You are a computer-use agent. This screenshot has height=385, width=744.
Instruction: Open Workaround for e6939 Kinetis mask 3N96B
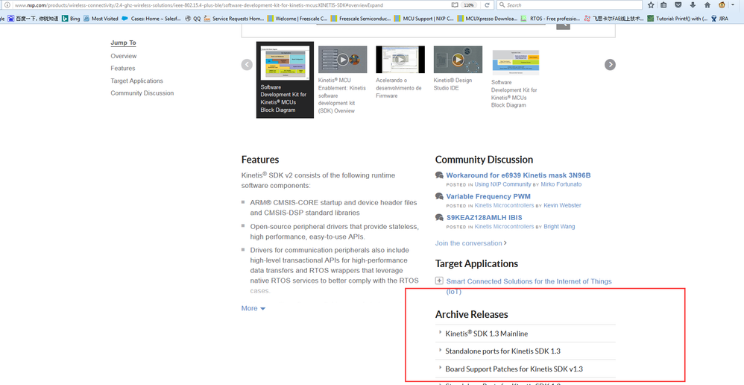pos(518,175)
